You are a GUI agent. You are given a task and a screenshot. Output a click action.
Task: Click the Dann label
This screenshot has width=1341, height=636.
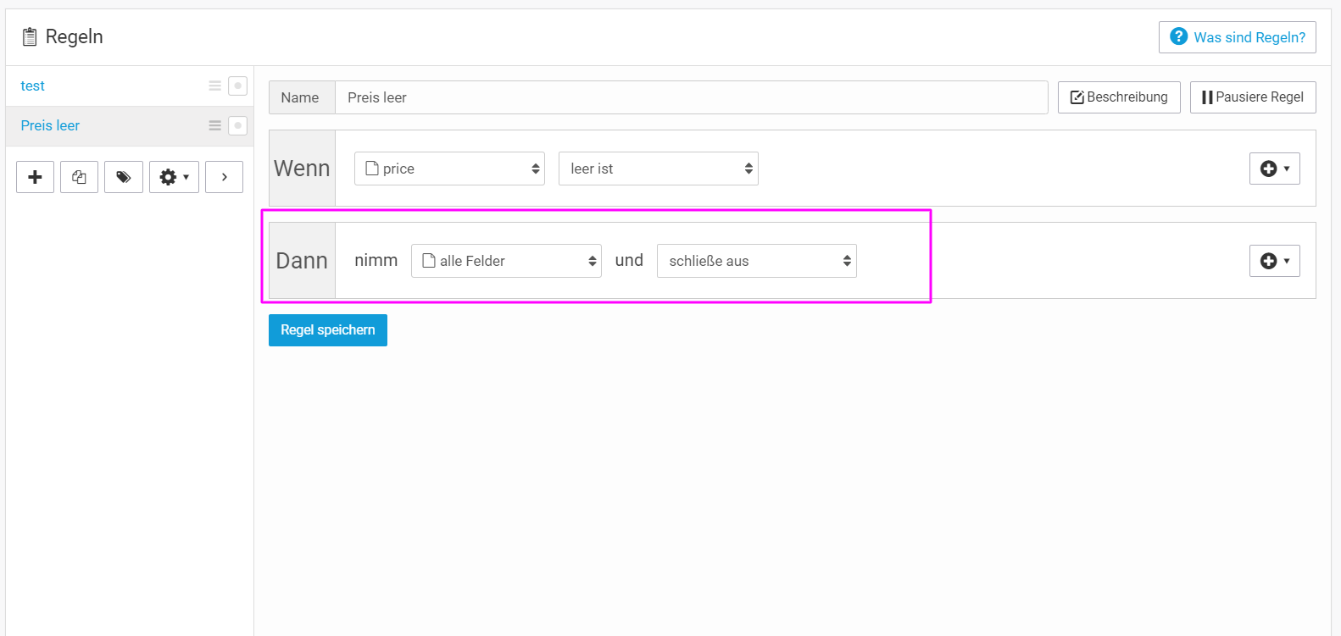302,261
